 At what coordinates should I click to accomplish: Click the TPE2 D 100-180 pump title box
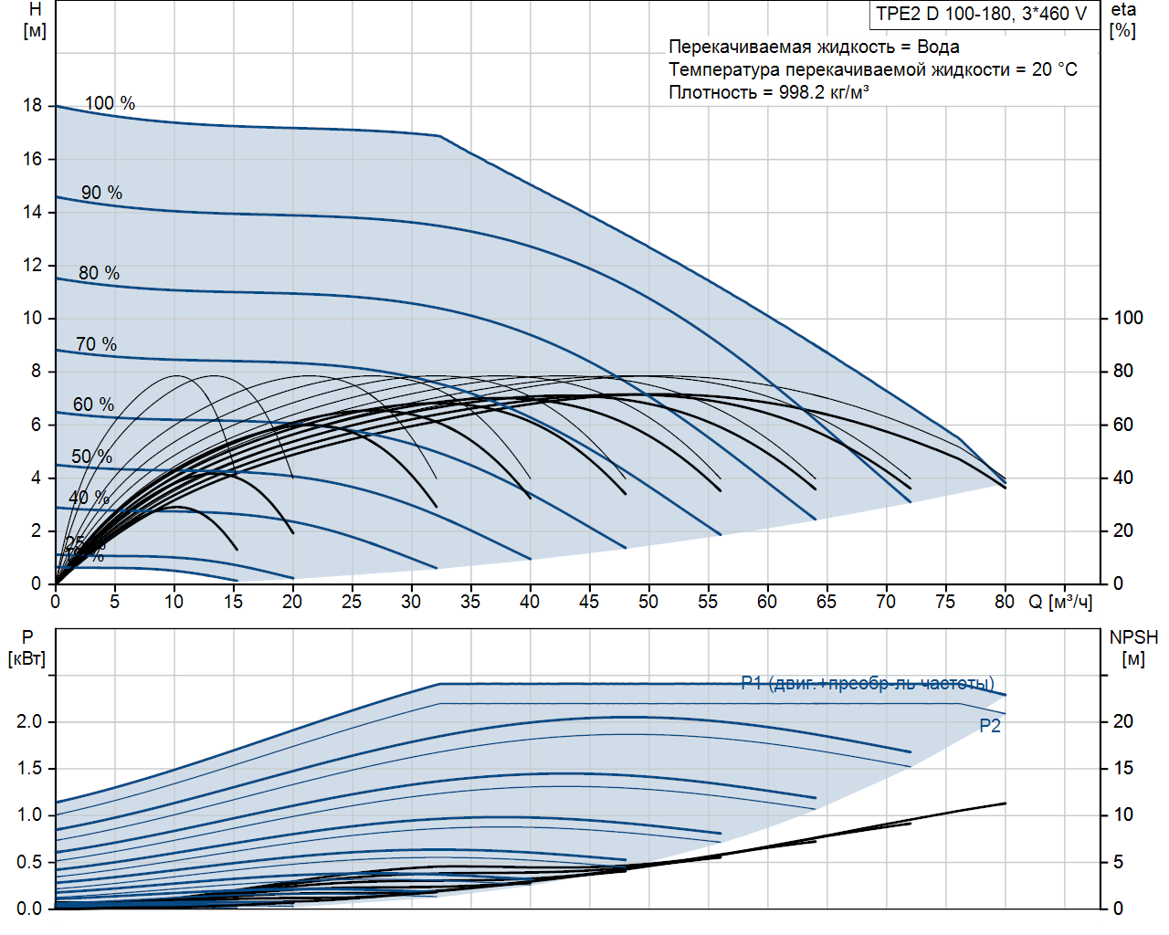coord(982,14)
